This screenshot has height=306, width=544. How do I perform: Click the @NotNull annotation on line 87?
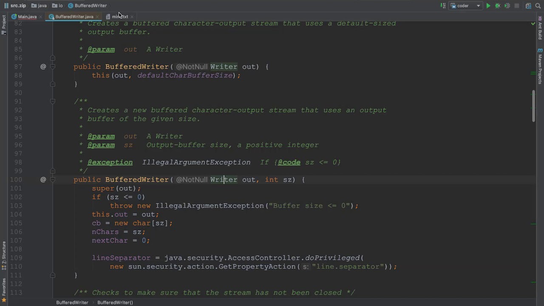click(192, 67)
